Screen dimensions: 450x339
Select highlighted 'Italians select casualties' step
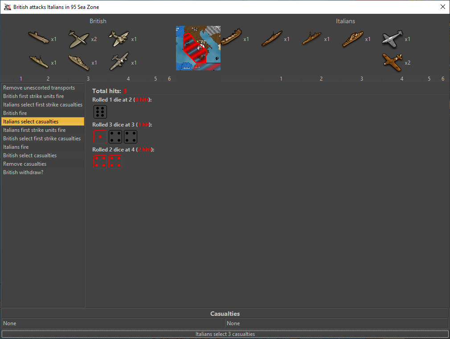point(43,122)
